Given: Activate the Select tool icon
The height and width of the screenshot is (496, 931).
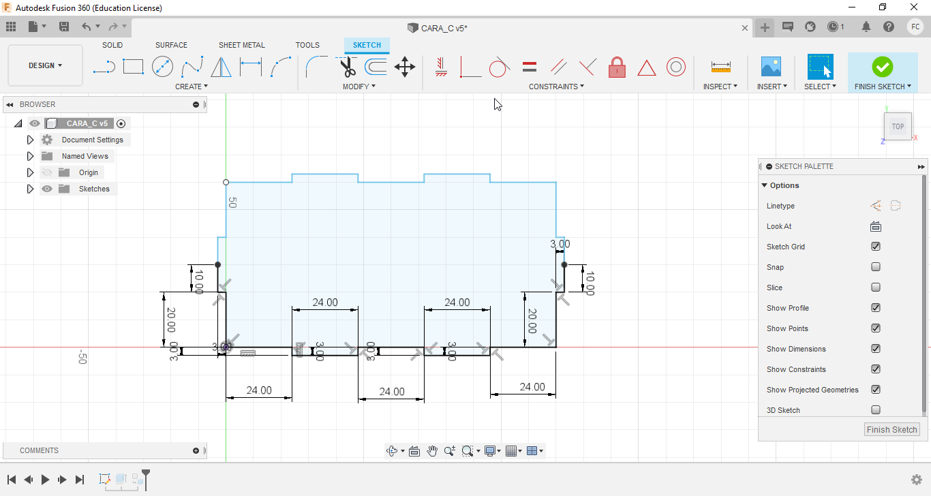Looking at the screenshot, I should tap(820, 67).
